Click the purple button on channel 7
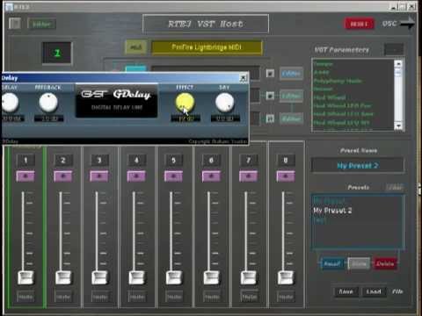 (249, 176)
